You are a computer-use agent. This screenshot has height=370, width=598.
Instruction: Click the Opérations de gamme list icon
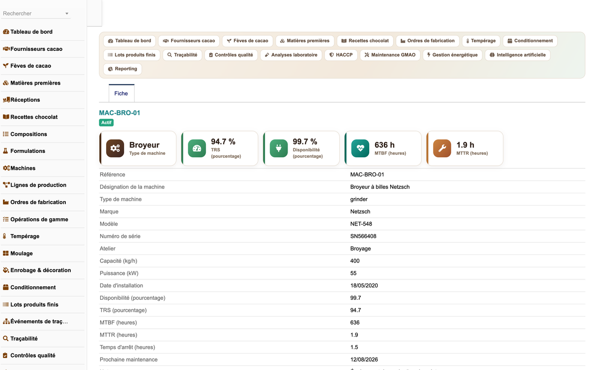(6, 219)
